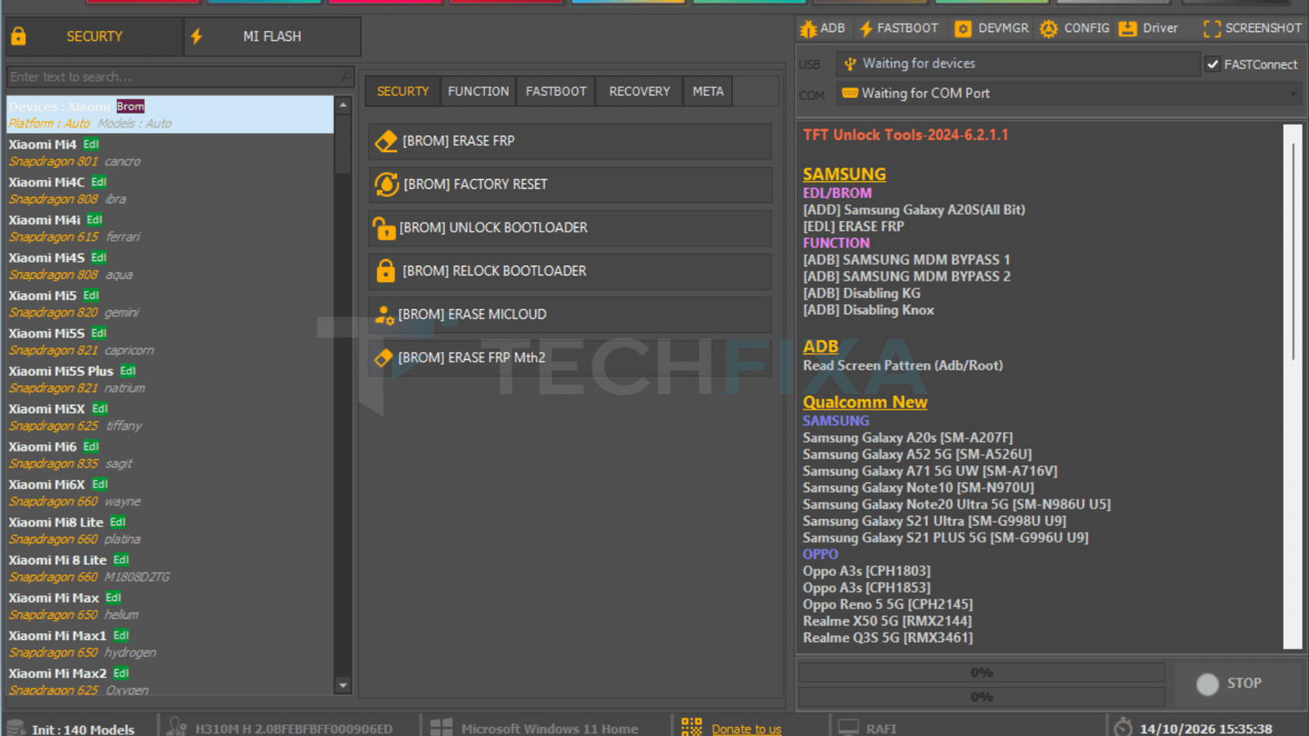Click the Factory Reset circular icon

[386, 184]
